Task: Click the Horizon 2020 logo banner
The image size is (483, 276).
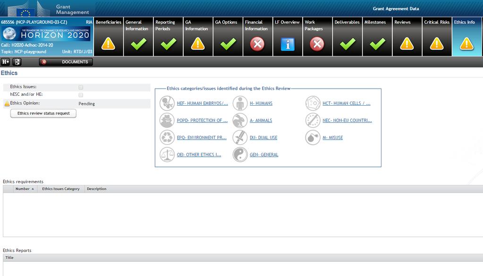Action: [x=47, y=34]
